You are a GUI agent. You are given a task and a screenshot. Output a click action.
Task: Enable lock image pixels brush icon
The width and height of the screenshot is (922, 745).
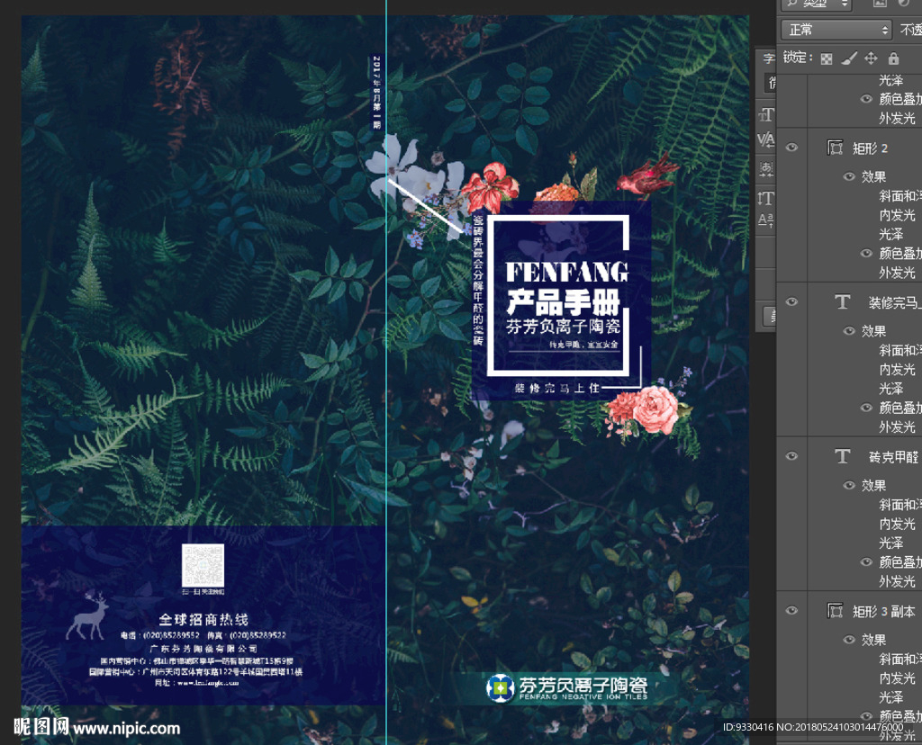pos(848,58)
